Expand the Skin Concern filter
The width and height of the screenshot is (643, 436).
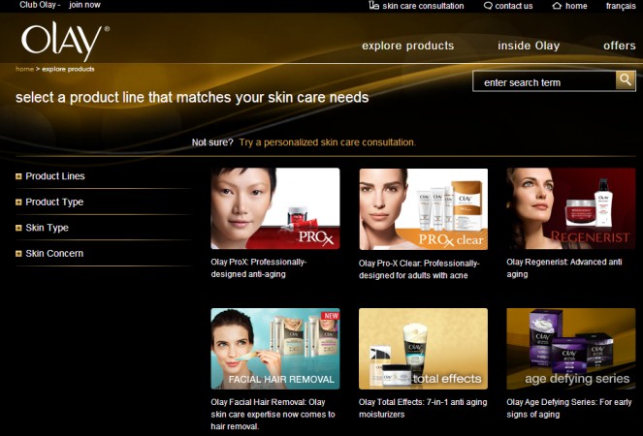49,253
